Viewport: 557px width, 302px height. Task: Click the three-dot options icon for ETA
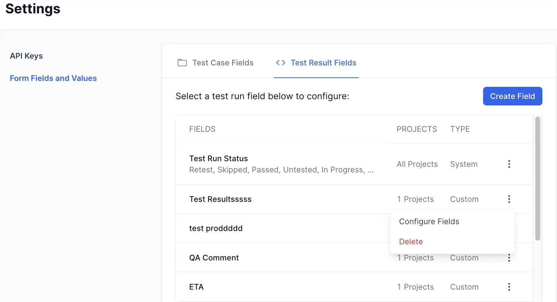[x=509, y=287]
